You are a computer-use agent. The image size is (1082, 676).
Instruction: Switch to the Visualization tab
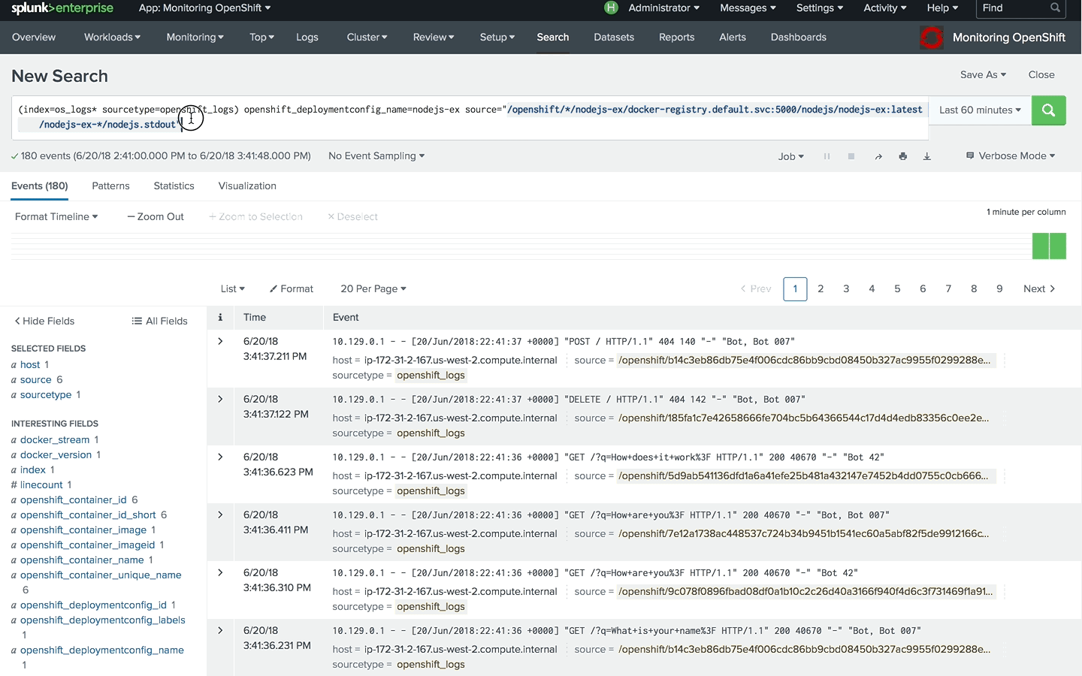click(x=247, y=186)
